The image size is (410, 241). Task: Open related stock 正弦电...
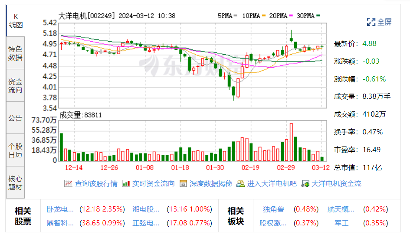[146, 223]
